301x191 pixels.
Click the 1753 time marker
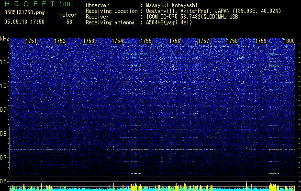pos(89,41)
